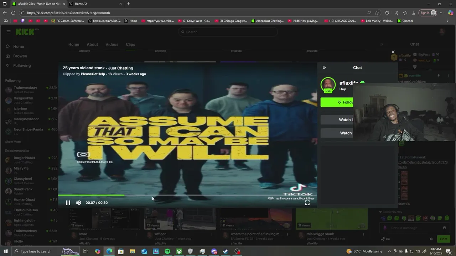
Task: Mute the clip volume speaker icon
Action: pos(79,203)
